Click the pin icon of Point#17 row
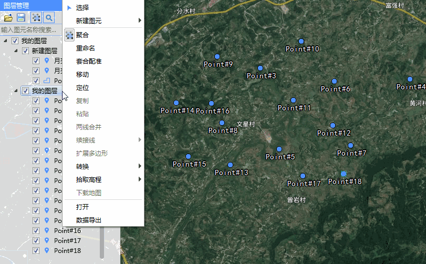This screenshot has height=264, width=426. point(47,240)
